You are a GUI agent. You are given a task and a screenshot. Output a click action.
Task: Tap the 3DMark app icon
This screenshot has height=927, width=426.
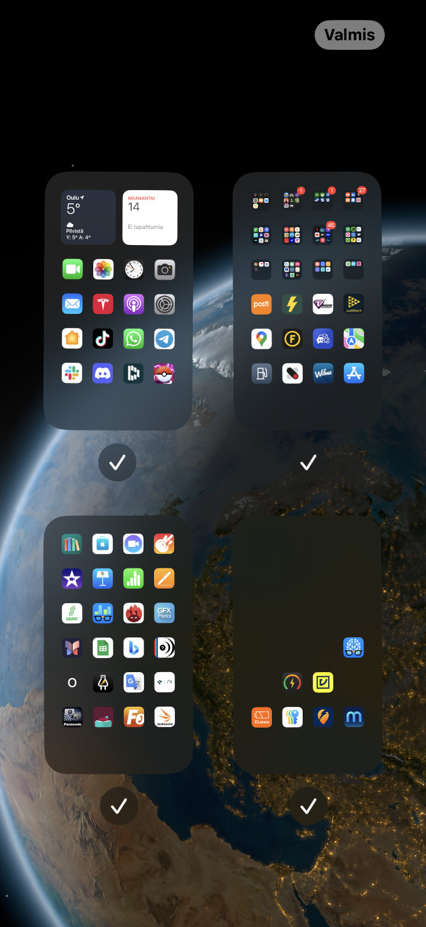tap(164, 717)
